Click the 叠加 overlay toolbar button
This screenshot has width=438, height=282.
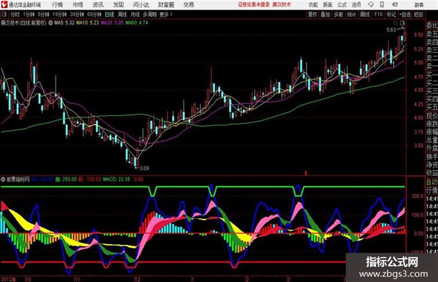(x=325, y=14)
